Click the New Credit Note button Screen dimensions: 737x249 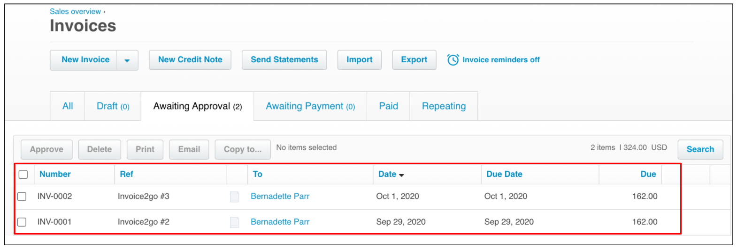click(190, 60)
